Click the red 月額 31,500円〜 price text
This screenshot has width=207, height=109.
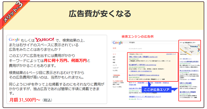(x=25, y=100)
